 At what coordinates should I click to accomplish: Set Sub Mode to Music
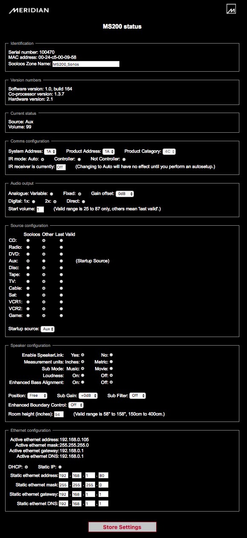(83, 368)
